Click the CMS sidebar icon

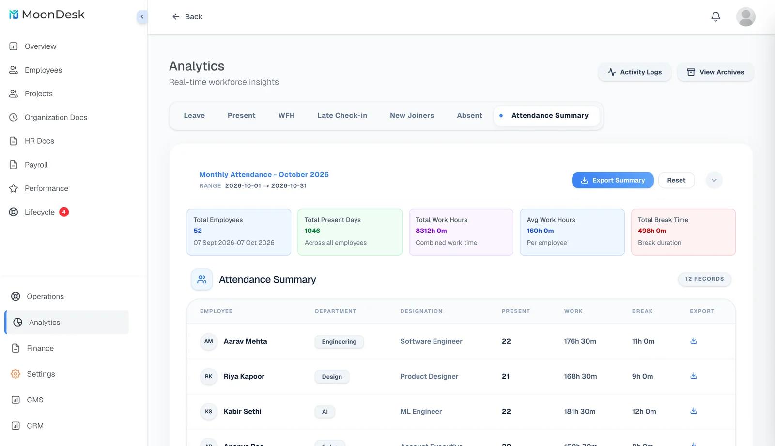coord(15,400)
